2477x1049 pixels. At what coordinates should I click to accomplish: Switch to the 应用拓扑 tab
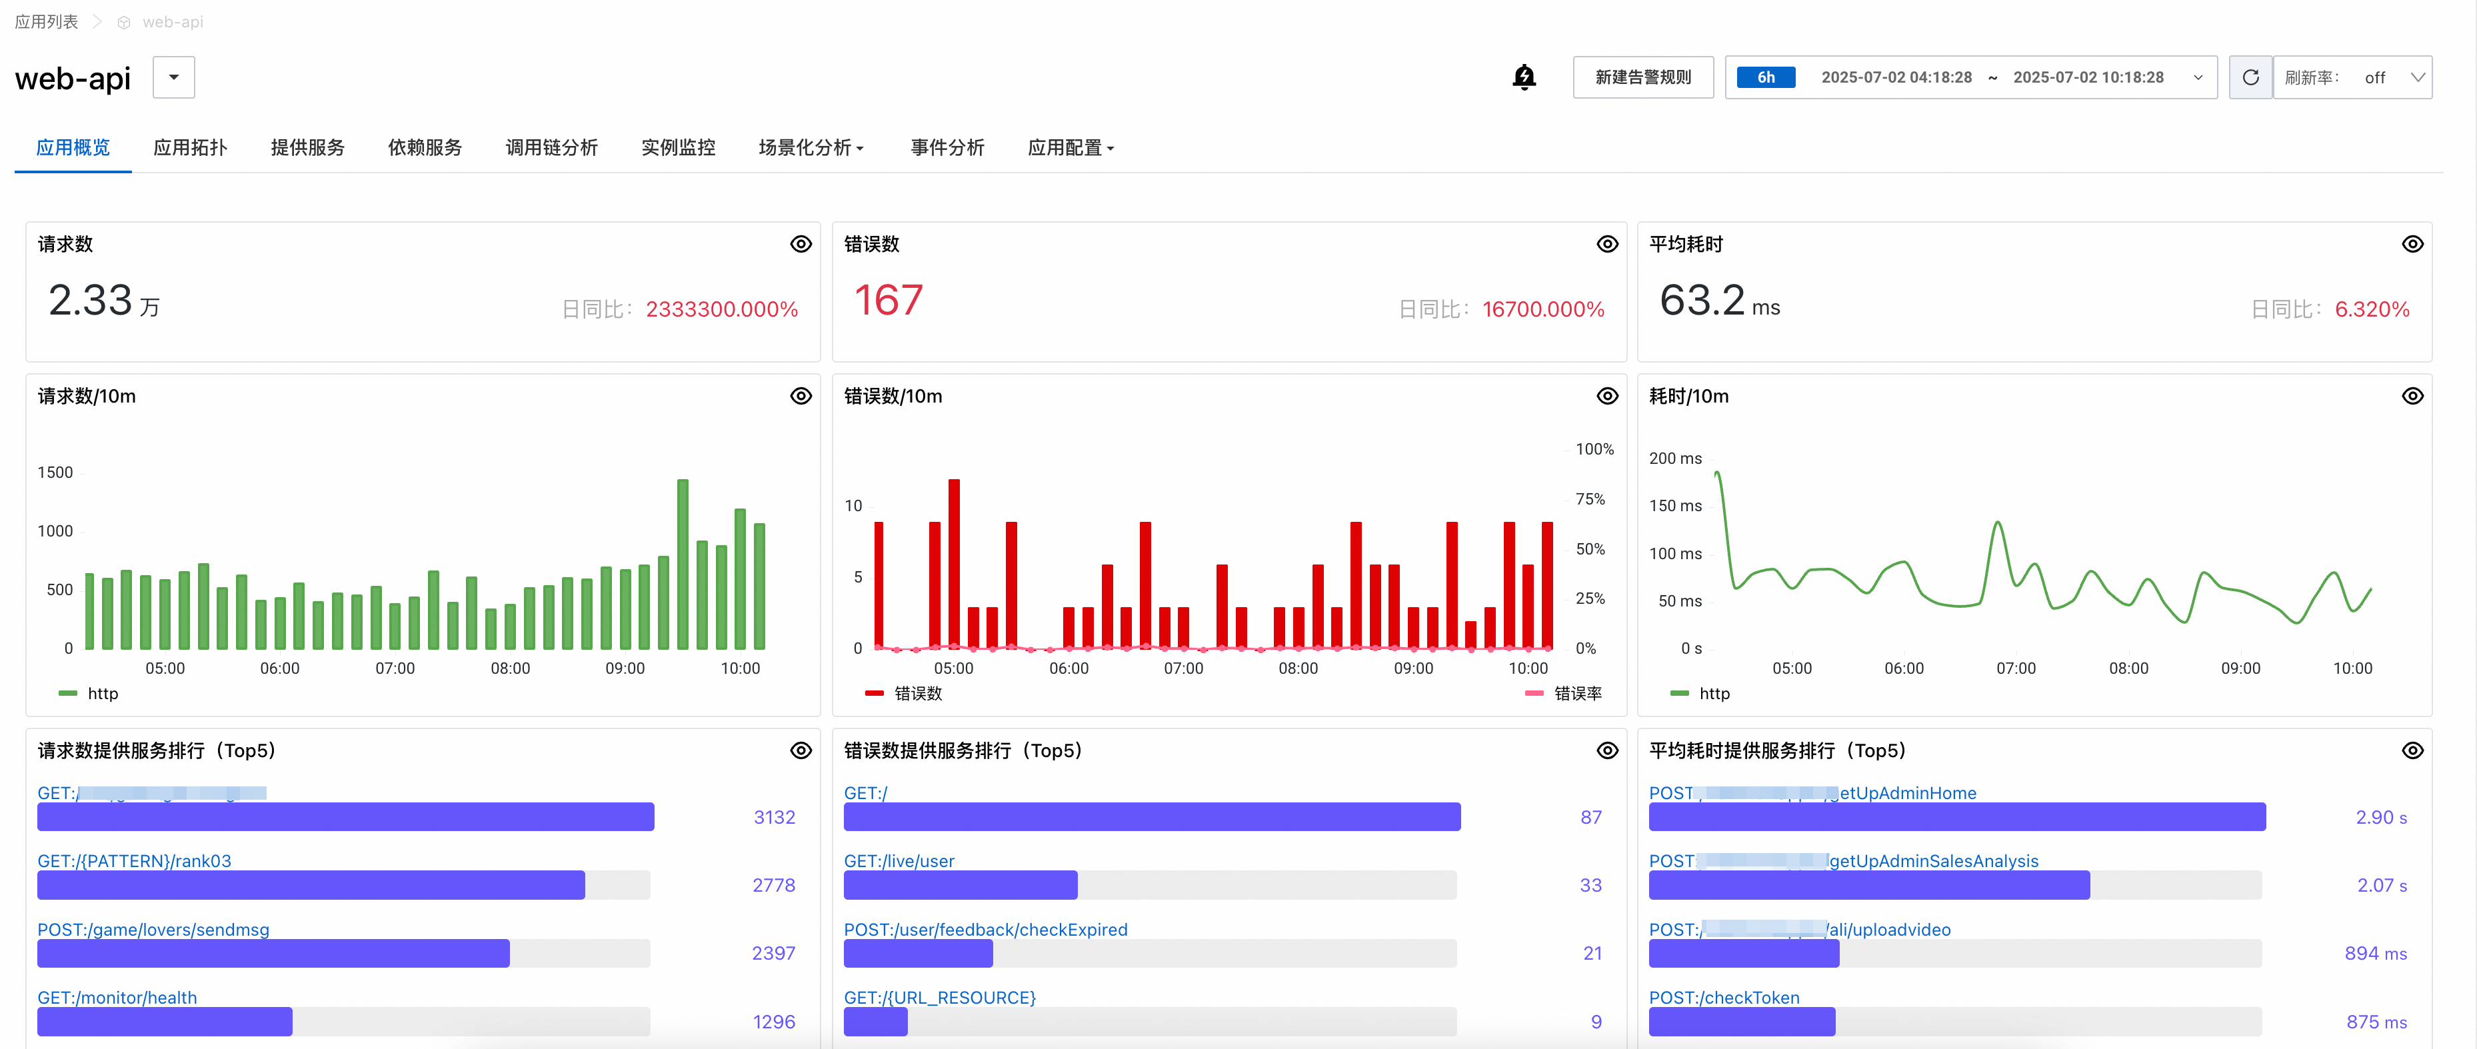(189, 147)
